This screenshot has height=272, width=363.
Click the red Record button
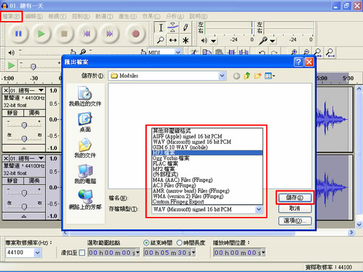tap(136, 34)
